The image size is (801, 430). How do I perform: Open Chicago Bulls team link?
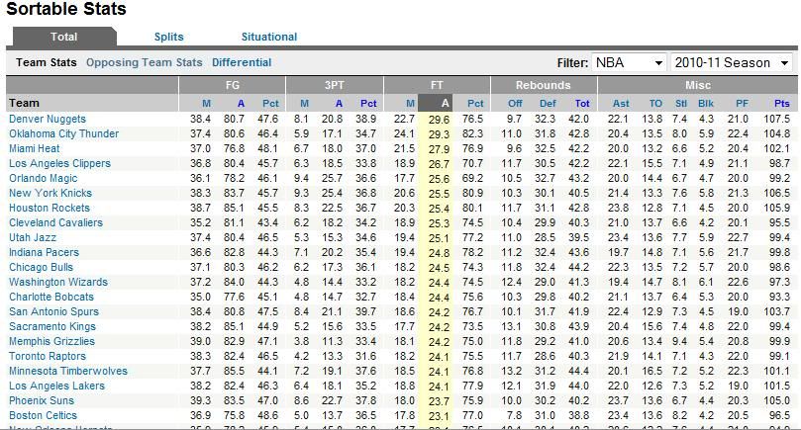point(41,267)
